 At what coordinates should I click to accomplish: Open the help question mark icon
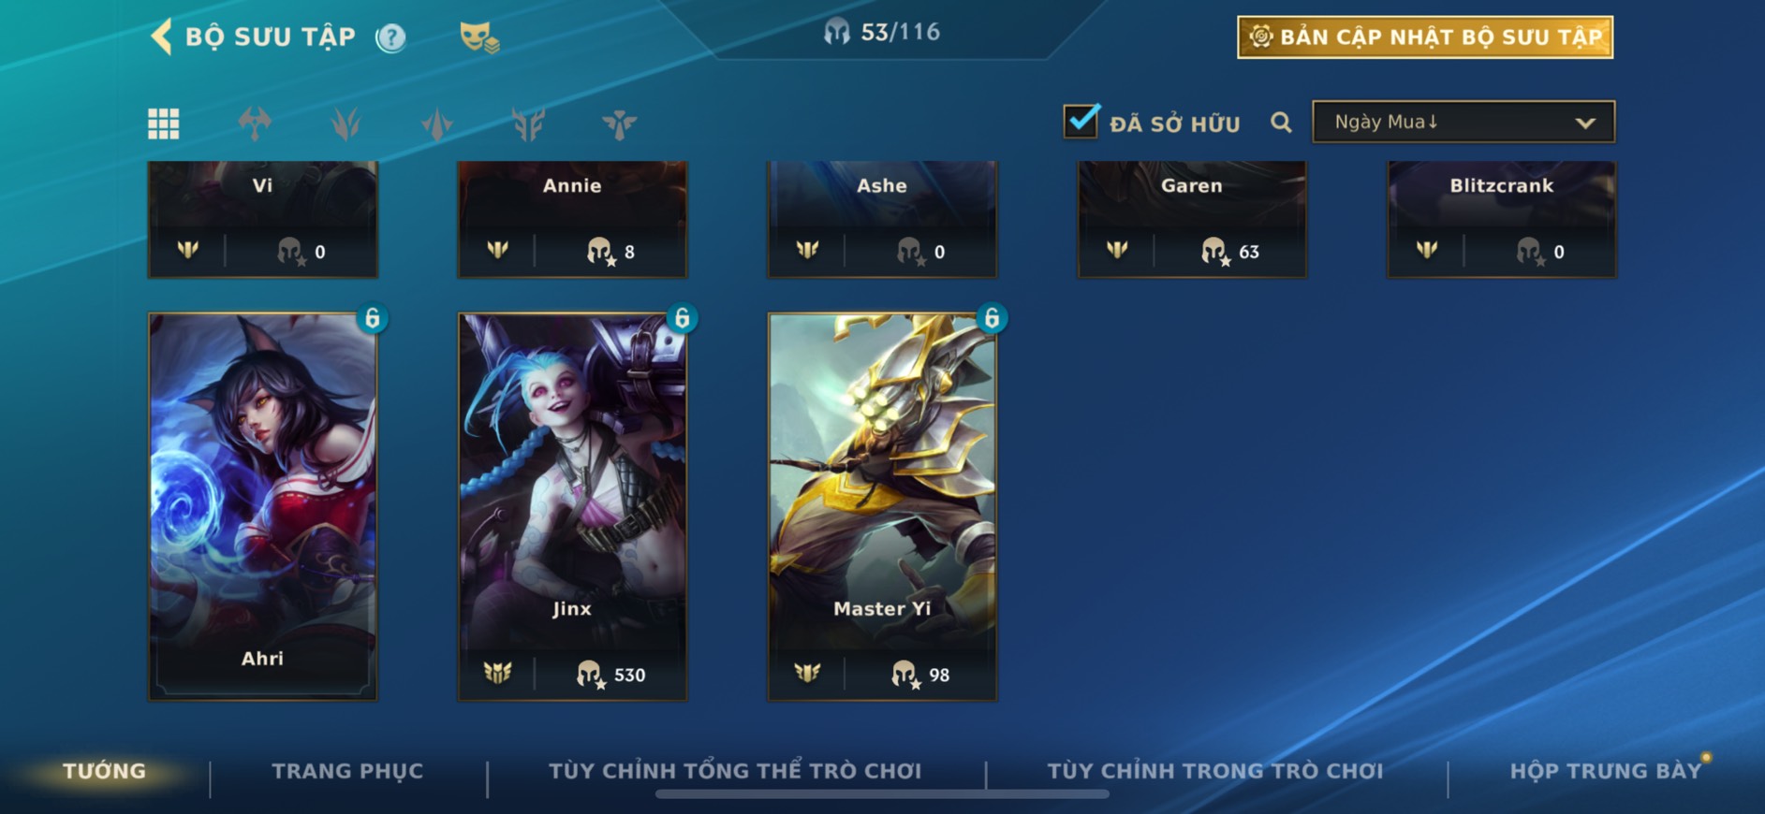click(390, 37)
